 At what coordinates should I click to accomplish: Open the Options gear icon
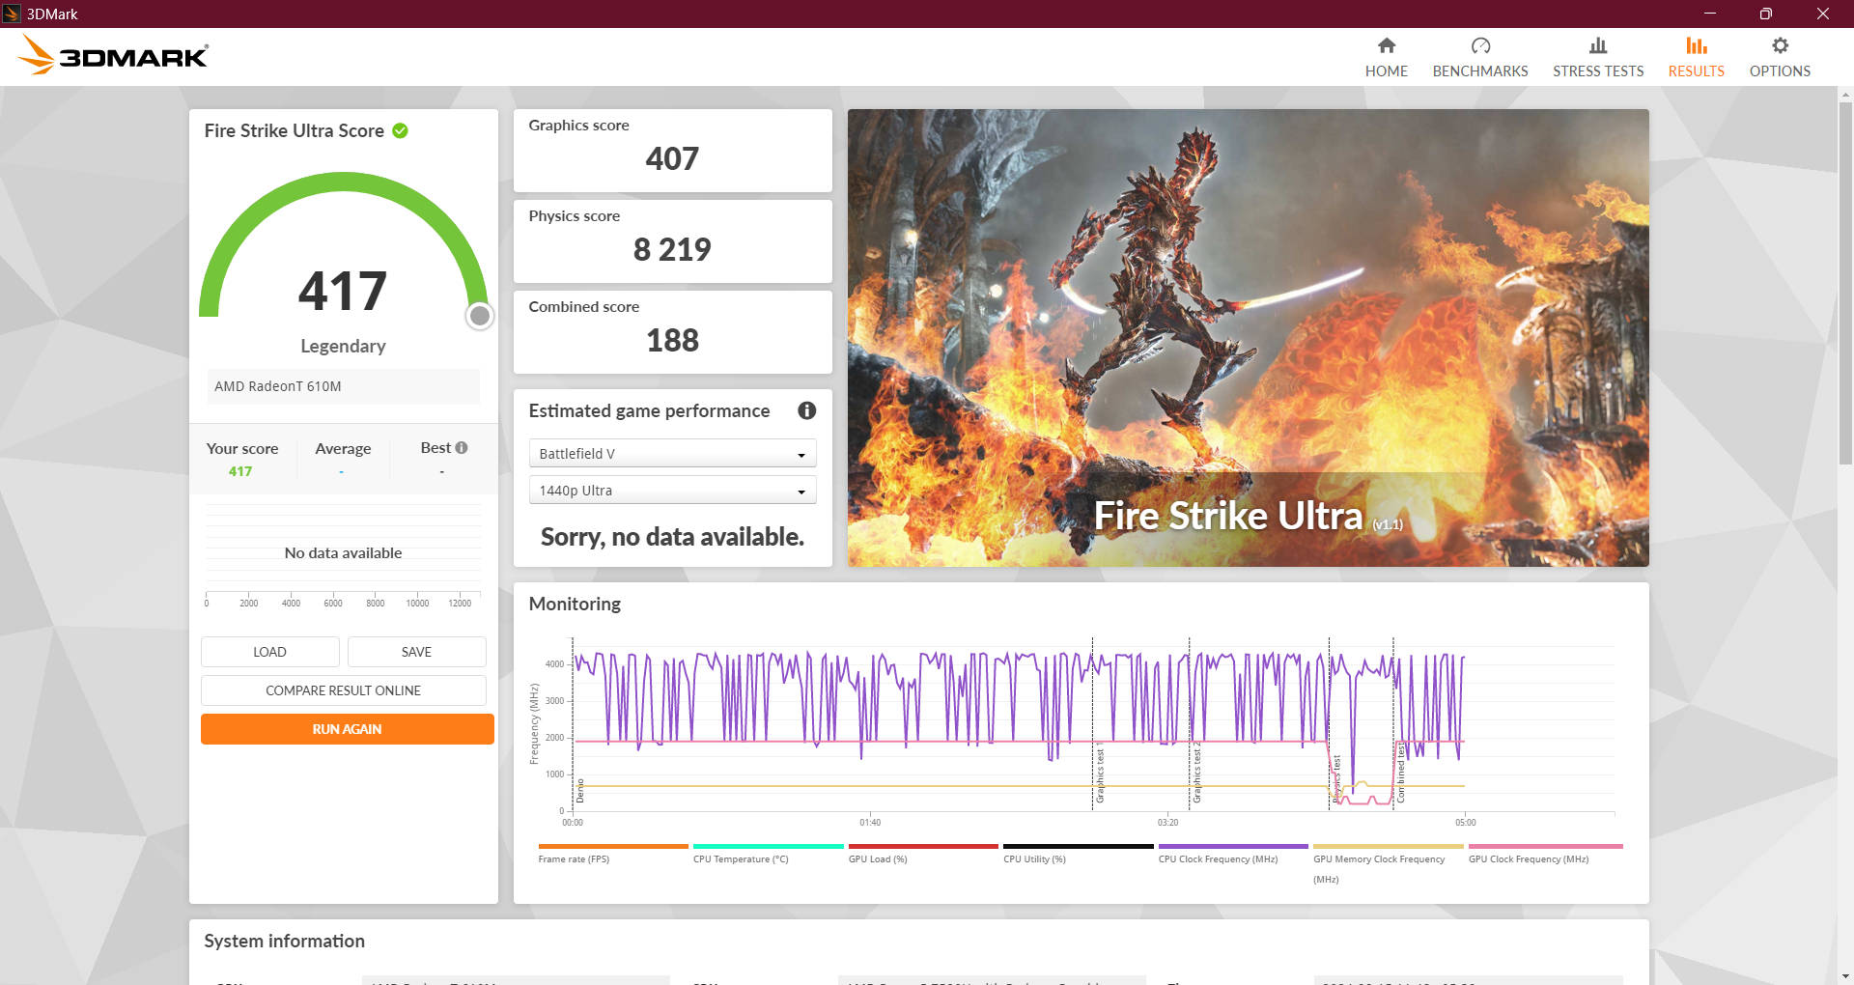(x=1780, y=45)
